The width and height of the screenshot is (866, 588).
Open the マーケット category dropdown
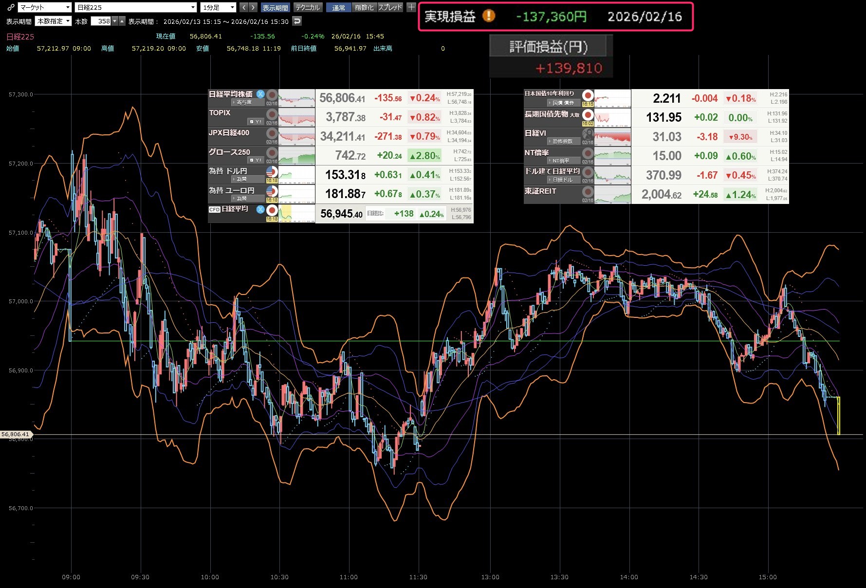pos(45,7)
